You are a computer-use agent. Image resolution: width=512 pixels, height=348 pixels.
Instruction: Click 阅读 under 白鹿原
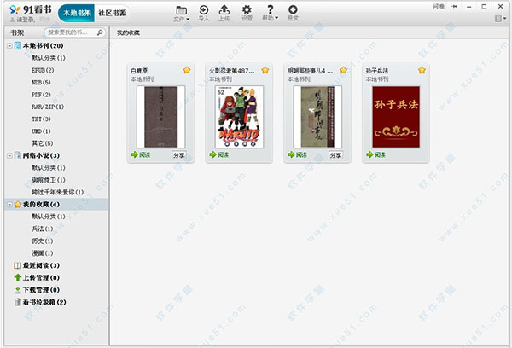(141, 154)
